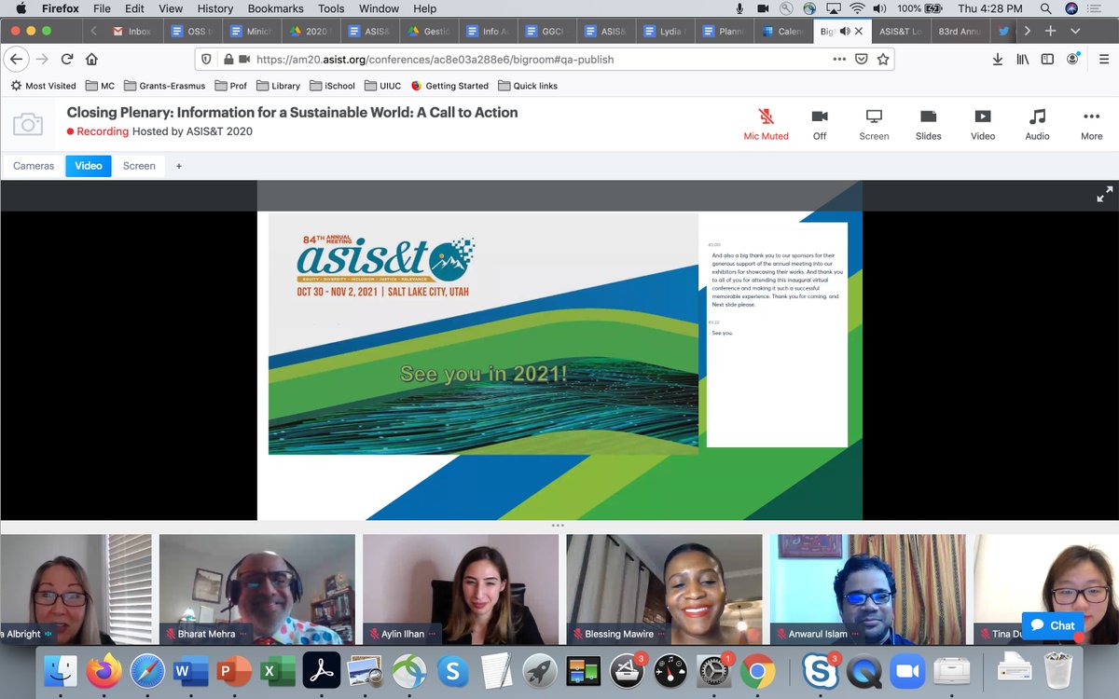Open the Video sharing tool
The image size is (1119, 699).
tap(983, 124)
